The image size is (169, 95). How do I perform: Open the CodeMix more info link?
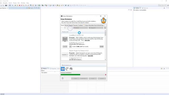point(87,40)
